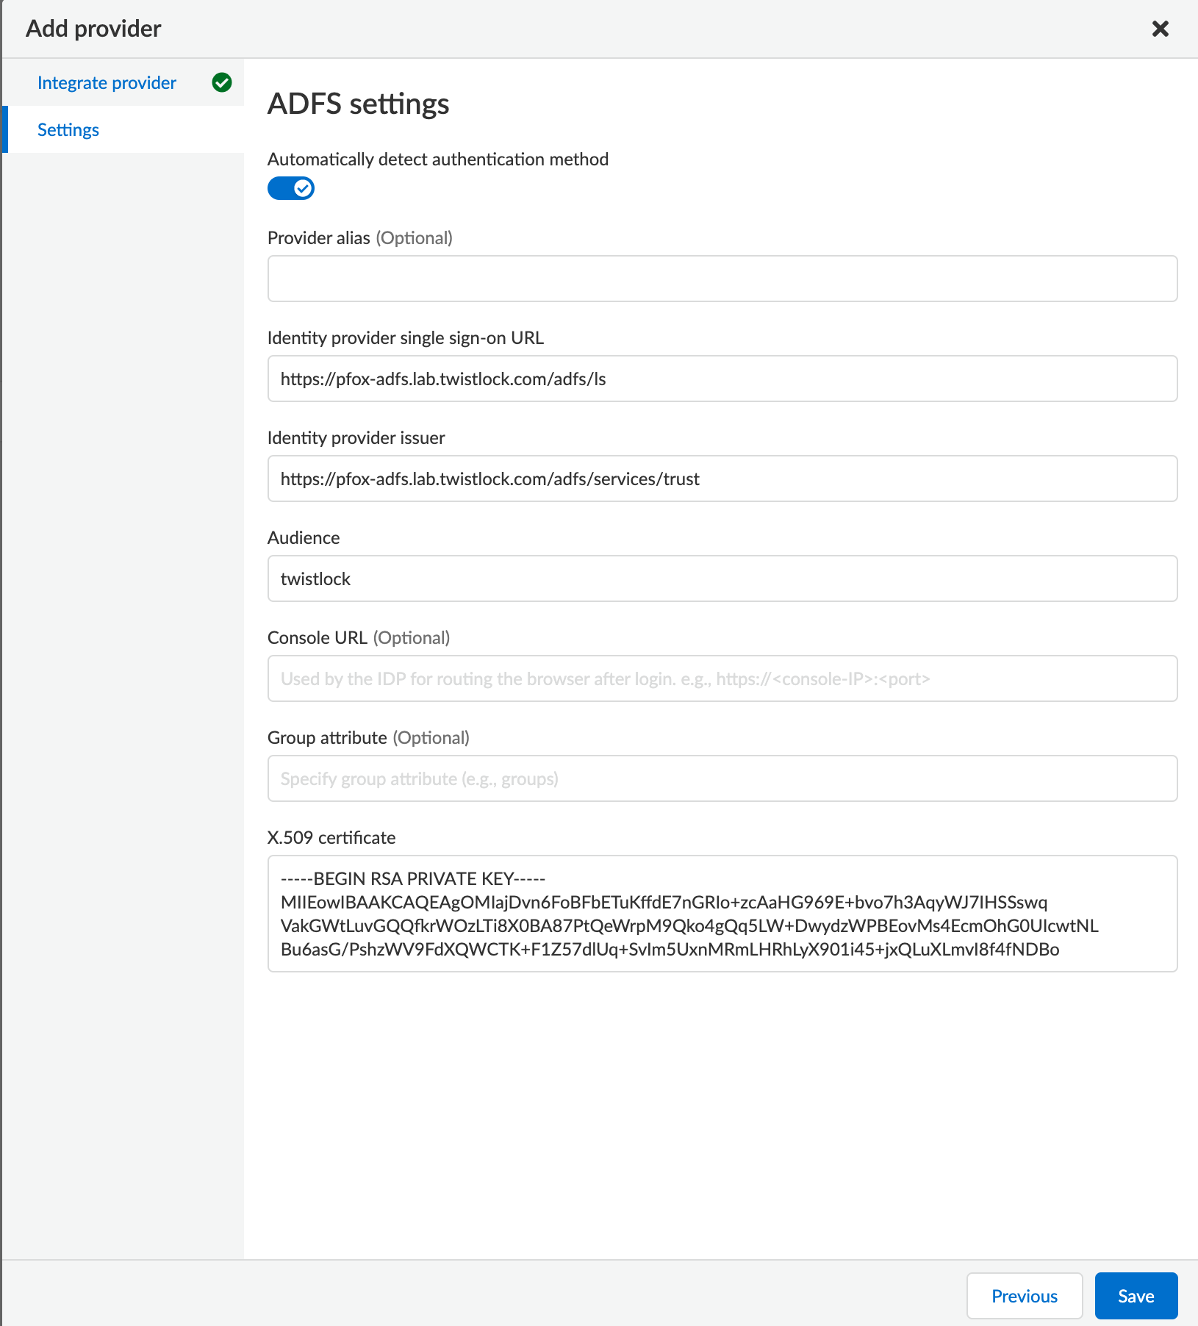The image size is (1198, 1326).
Task: Click the X.509 certificate label
Action: point(331,837)
